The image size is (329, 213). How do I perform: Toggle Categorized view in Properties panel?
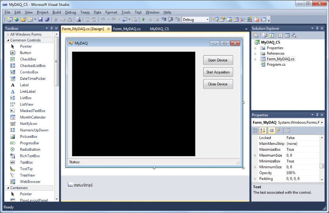(x=255, y=130)
